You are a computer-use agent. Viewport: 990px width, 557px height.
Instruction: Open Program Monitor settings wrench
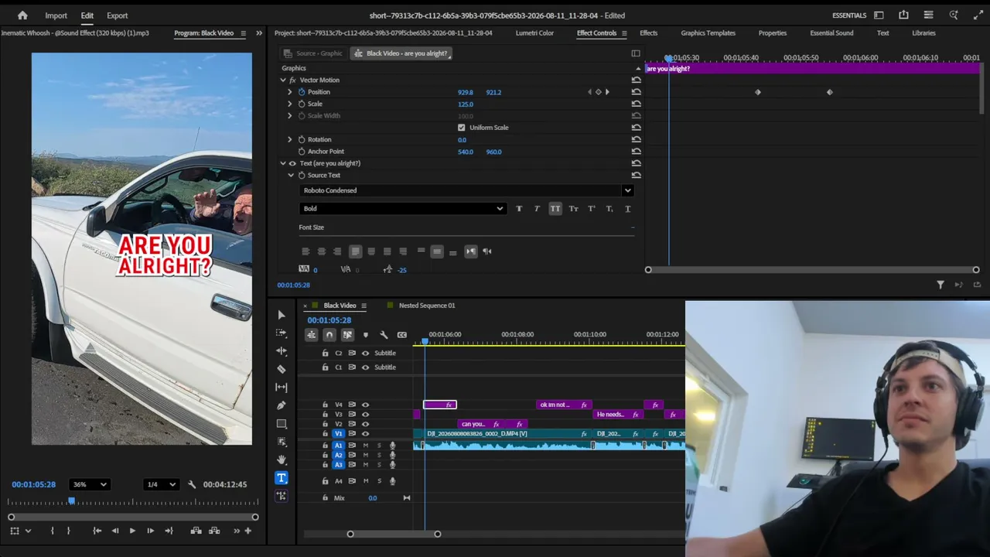pyautogui.click(x=192, y=485)
